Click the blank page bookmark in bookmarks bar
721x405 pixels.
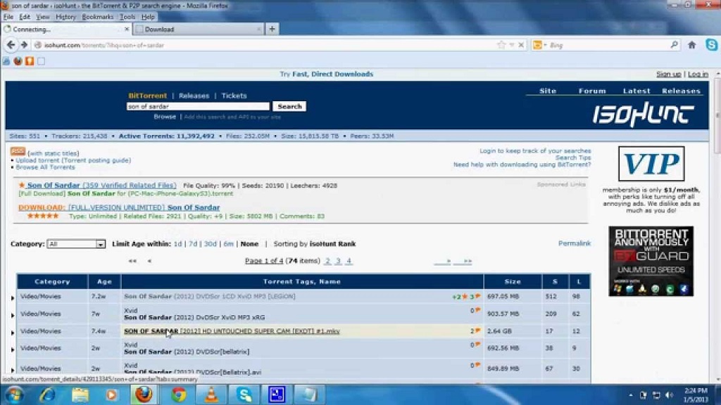pyautogui.click(x=41, y=61)
